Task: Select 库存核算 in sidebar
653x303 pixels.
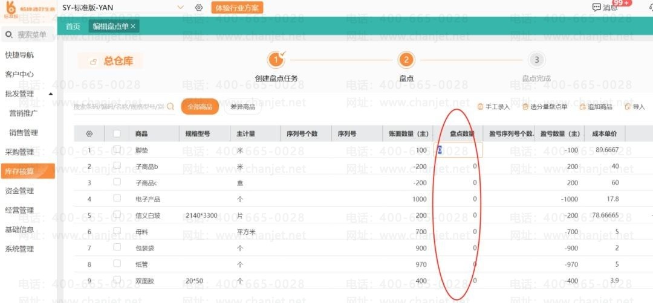Action: [x=27, y=171]
